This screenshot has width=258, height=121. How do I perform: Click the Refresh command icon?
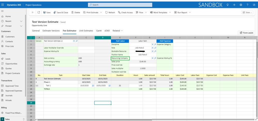click(x=106, y=12)
